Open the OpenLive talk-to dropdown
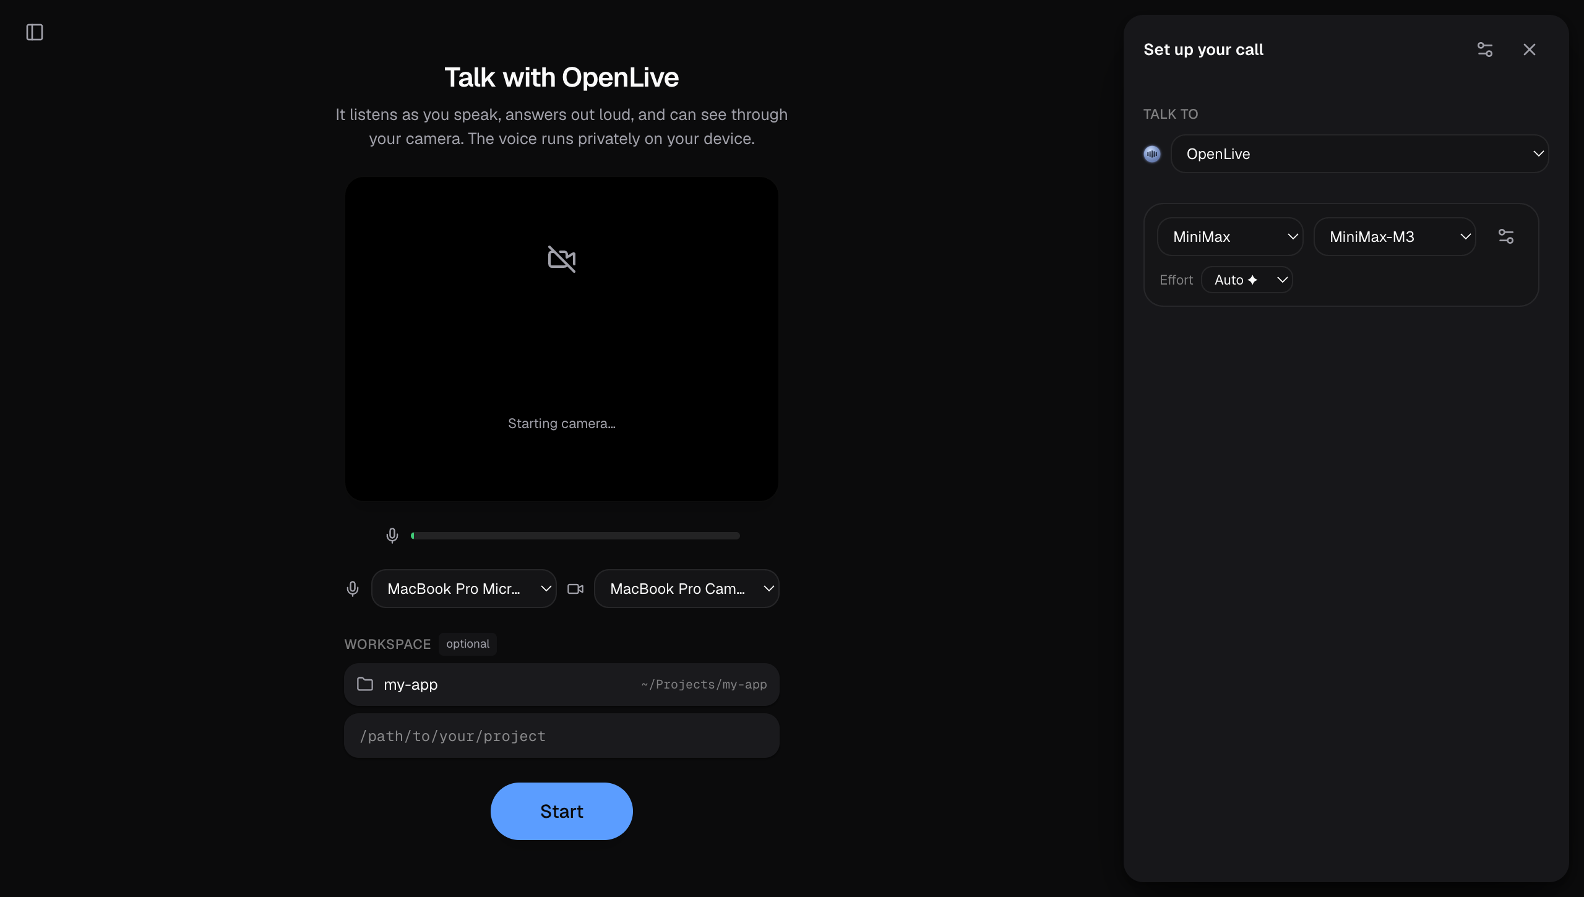The height and width of the screenshot is (897, 1584). click(1360, 154)
